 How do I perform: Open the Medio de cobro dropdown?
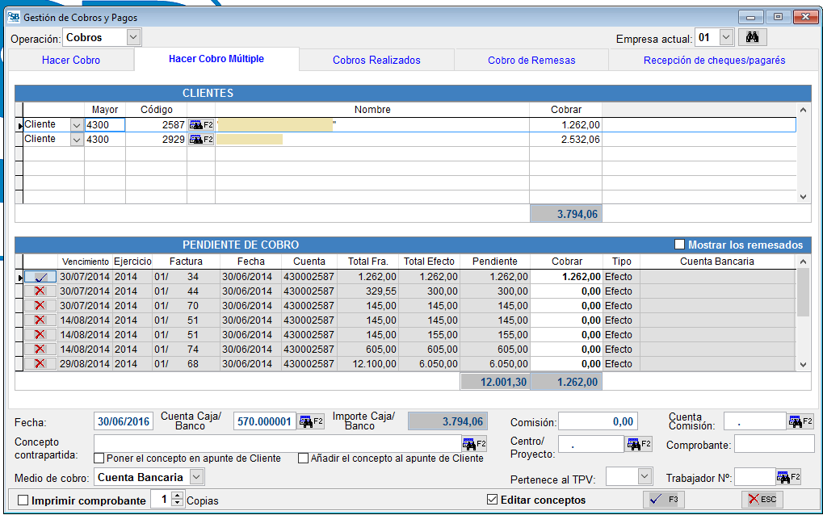(x=195, y=476)
